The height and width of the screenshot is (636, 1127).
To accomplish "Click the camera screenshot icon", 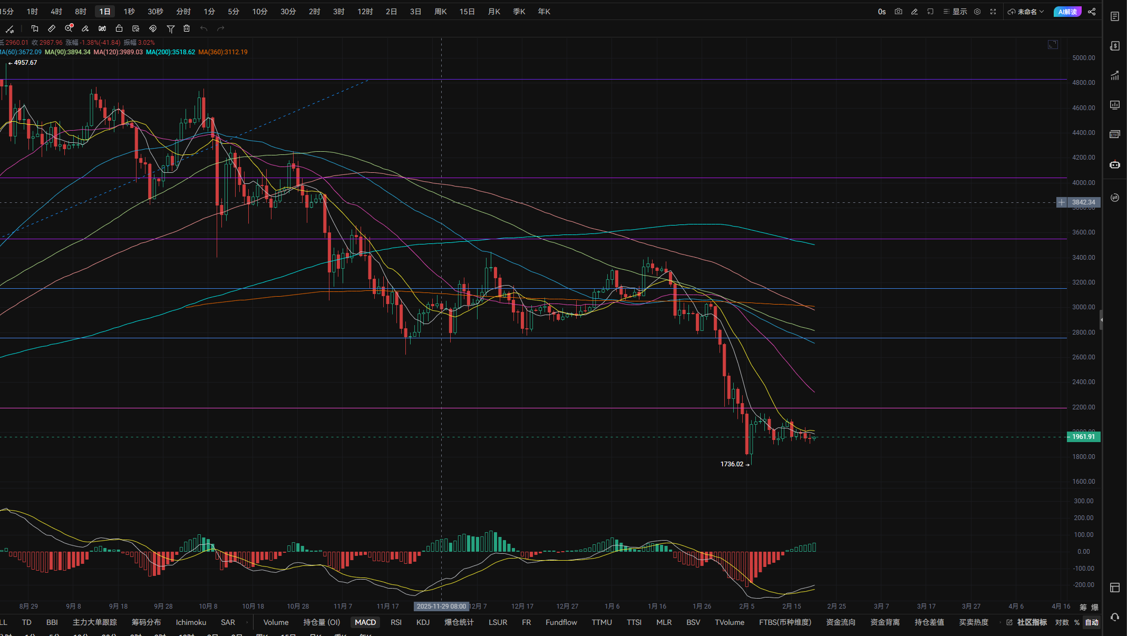I will click(x=898, y=12).
